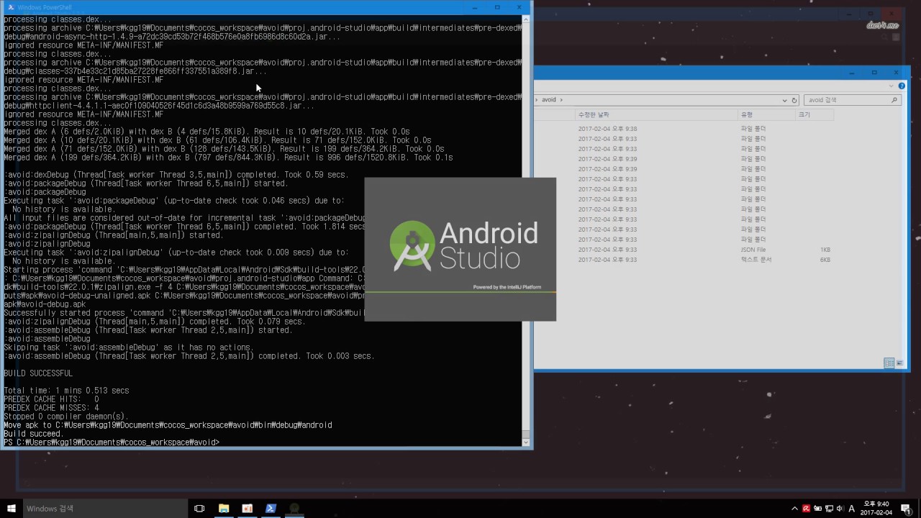Click the orange app icon beside File Explorer on taskbar
921x518 pixels.
[x=248, y=509]
